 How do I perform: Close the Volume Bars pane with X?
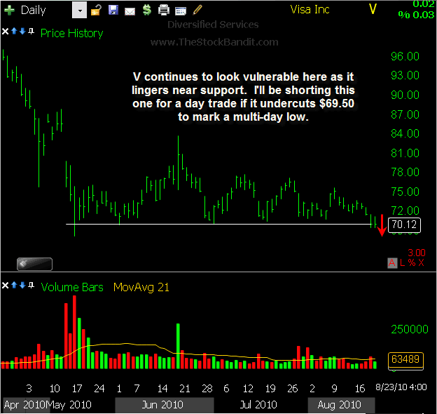(x=5, y=286)
